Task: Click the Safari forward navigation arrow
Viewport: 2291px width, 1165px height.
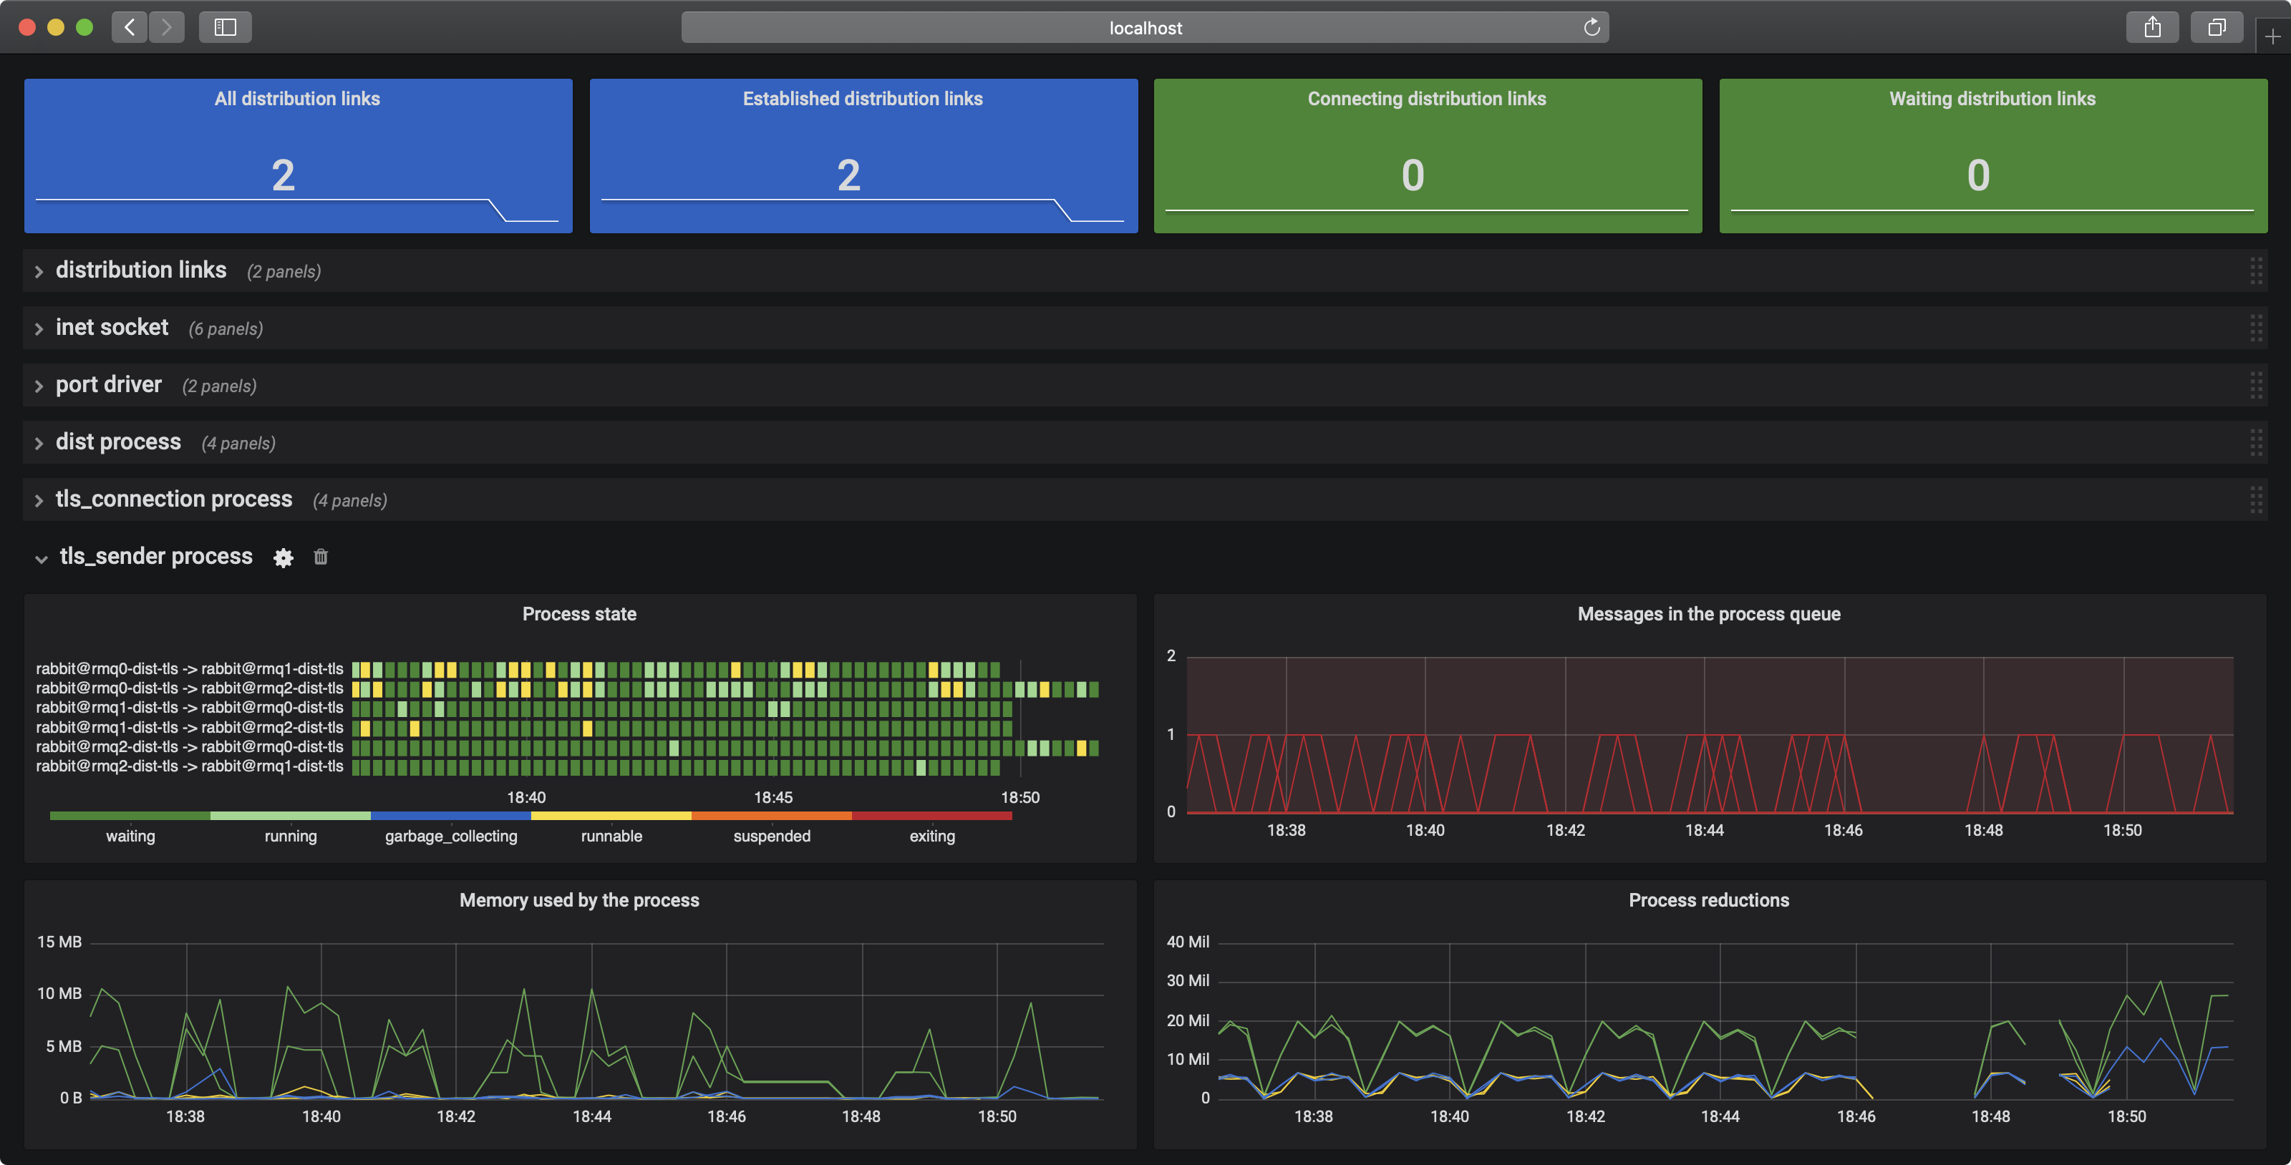Action: [x=166, y=27]
